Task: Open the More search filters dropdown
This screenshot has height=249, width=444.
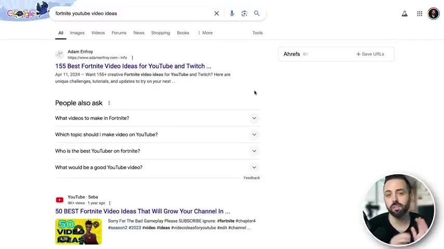Action: point(205,33)
